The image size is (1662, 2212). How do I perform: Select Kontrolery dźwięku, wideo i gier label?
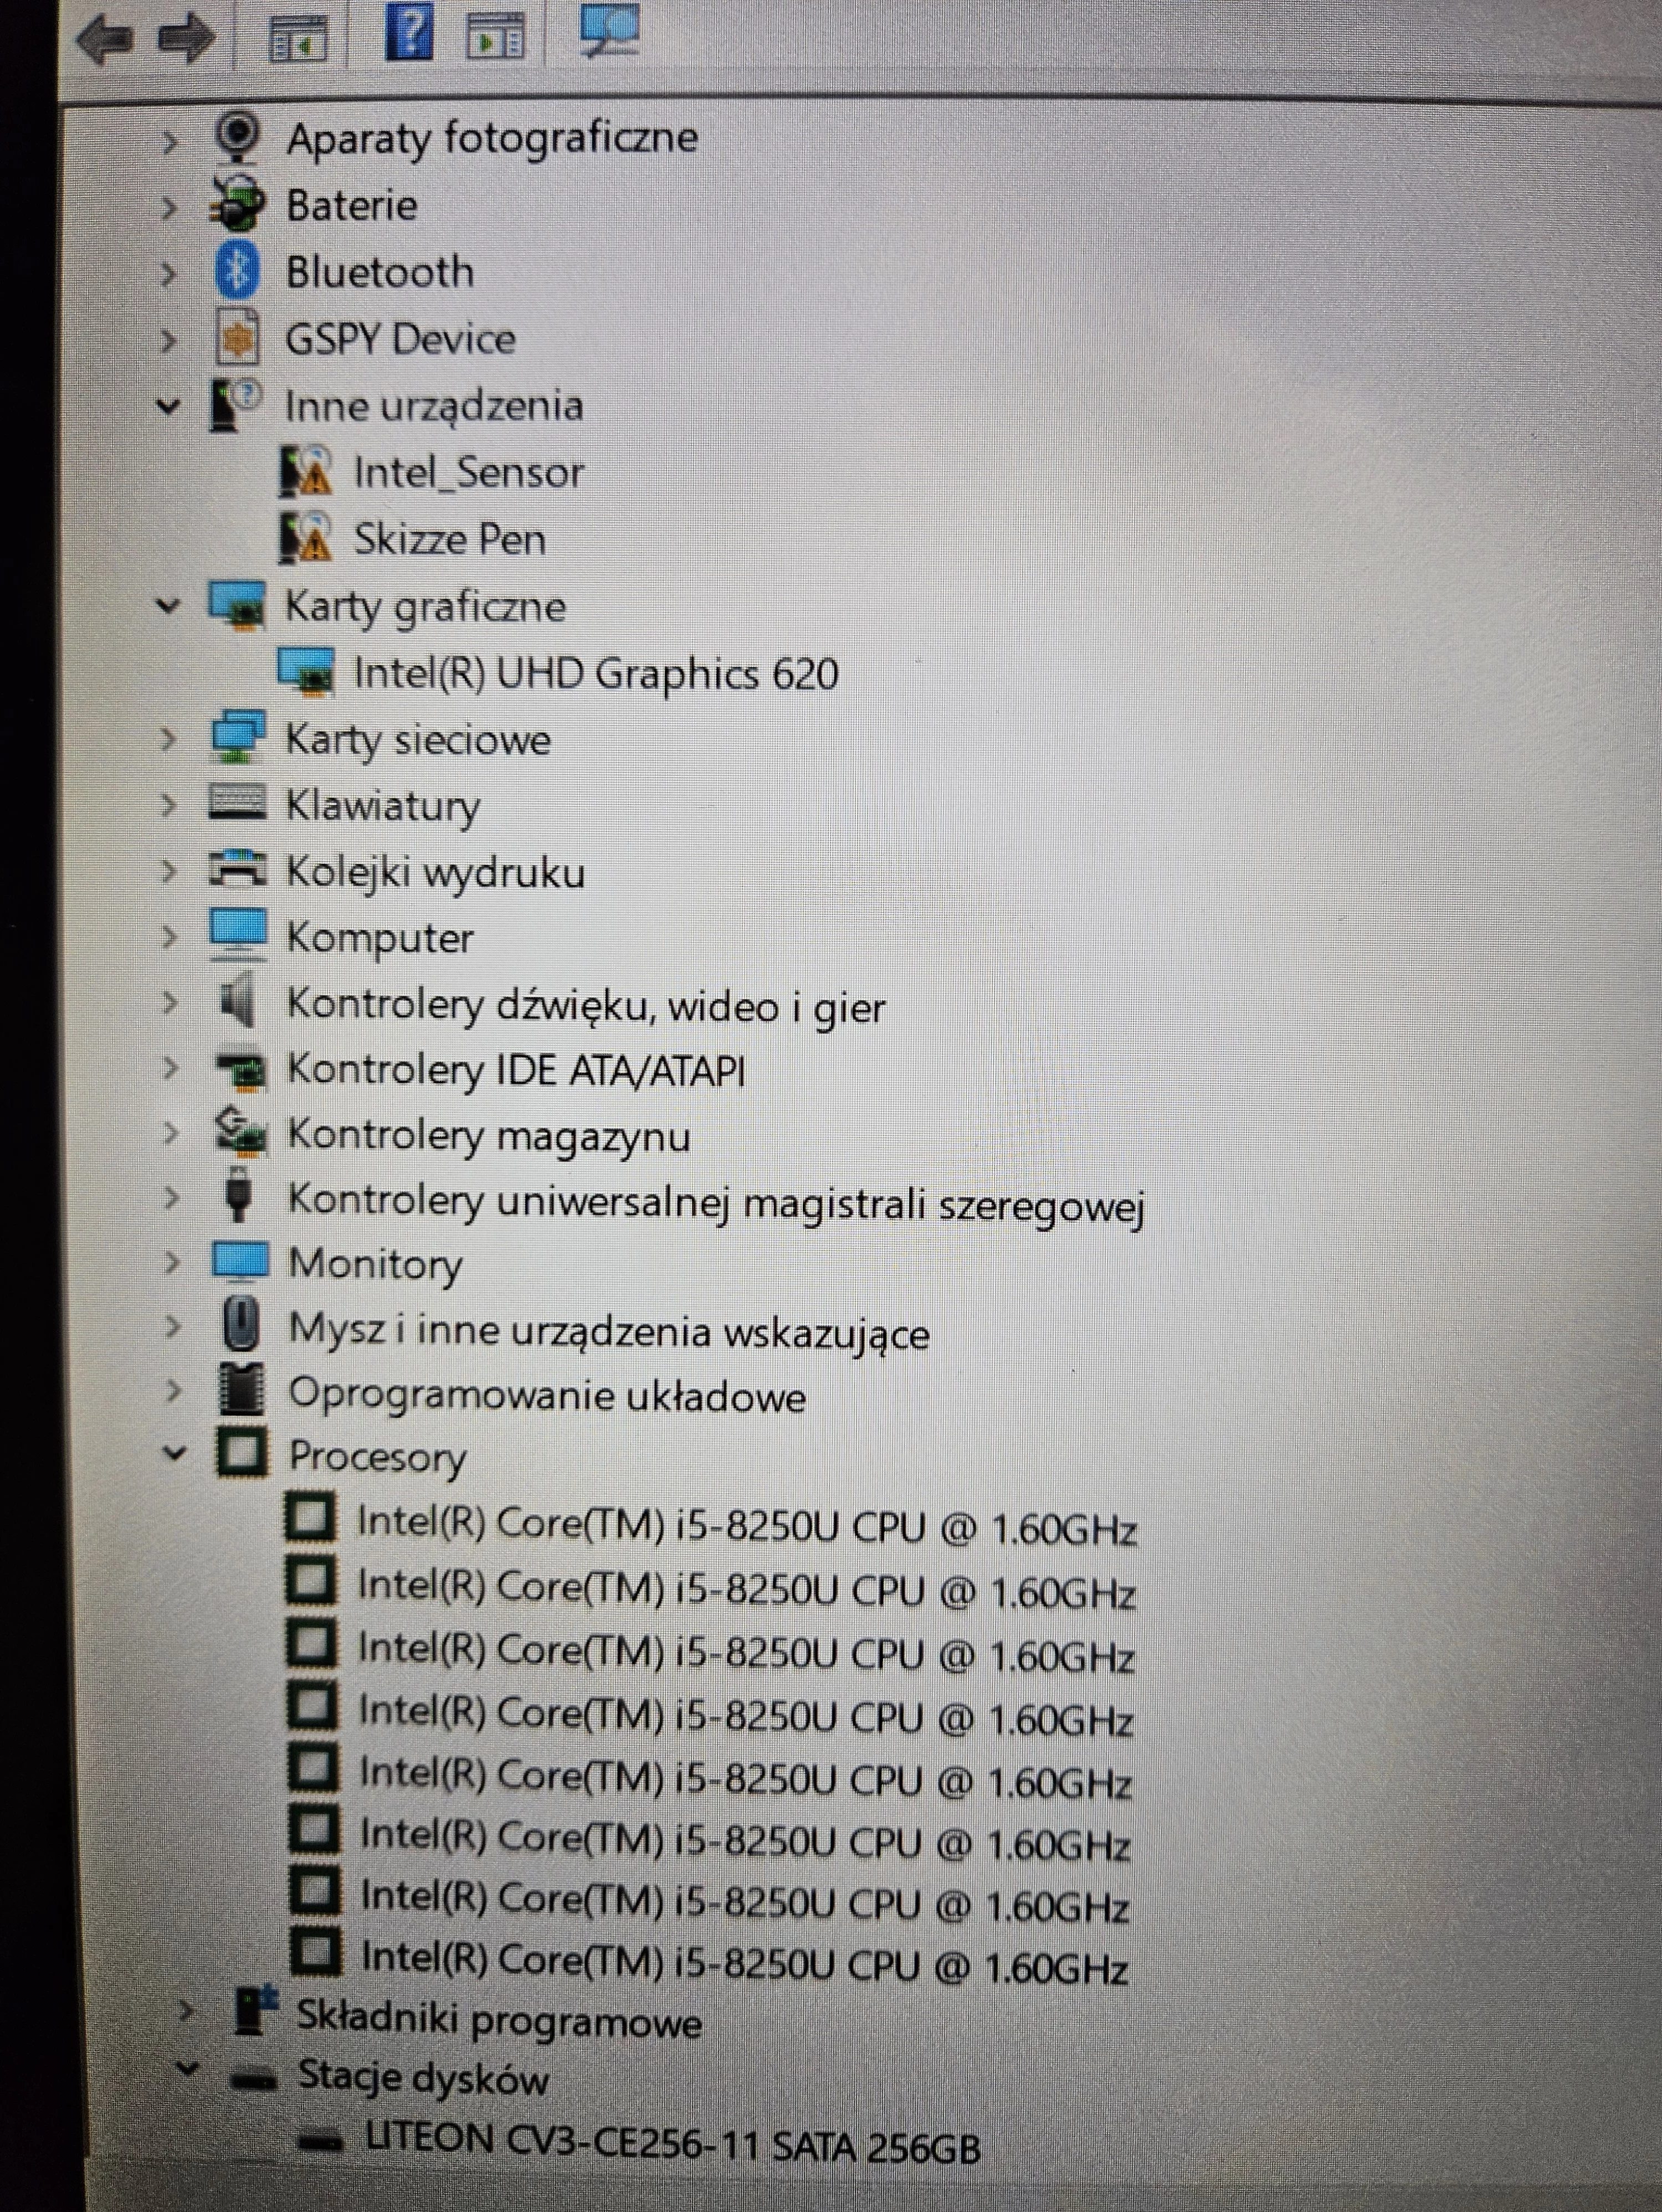tap(586, 1005)
